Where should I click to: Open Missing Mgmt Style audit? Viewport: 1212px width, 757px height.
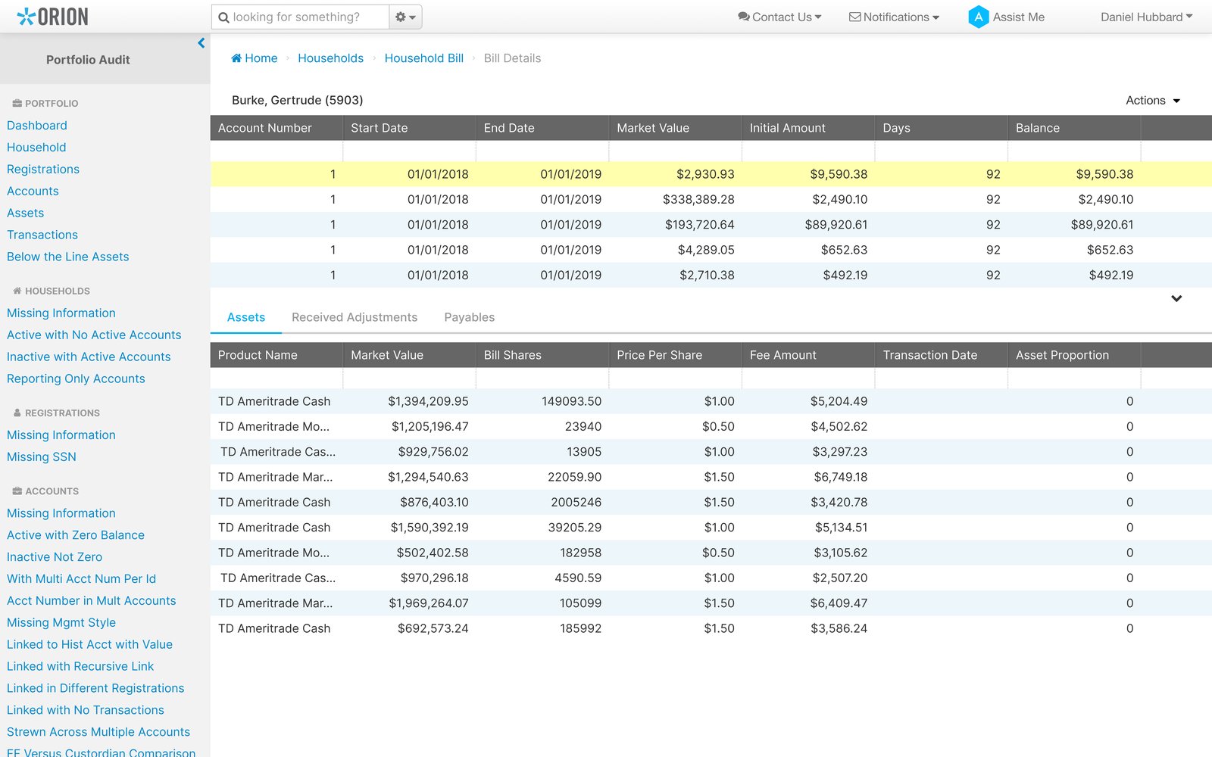click(x=61, y=623)
